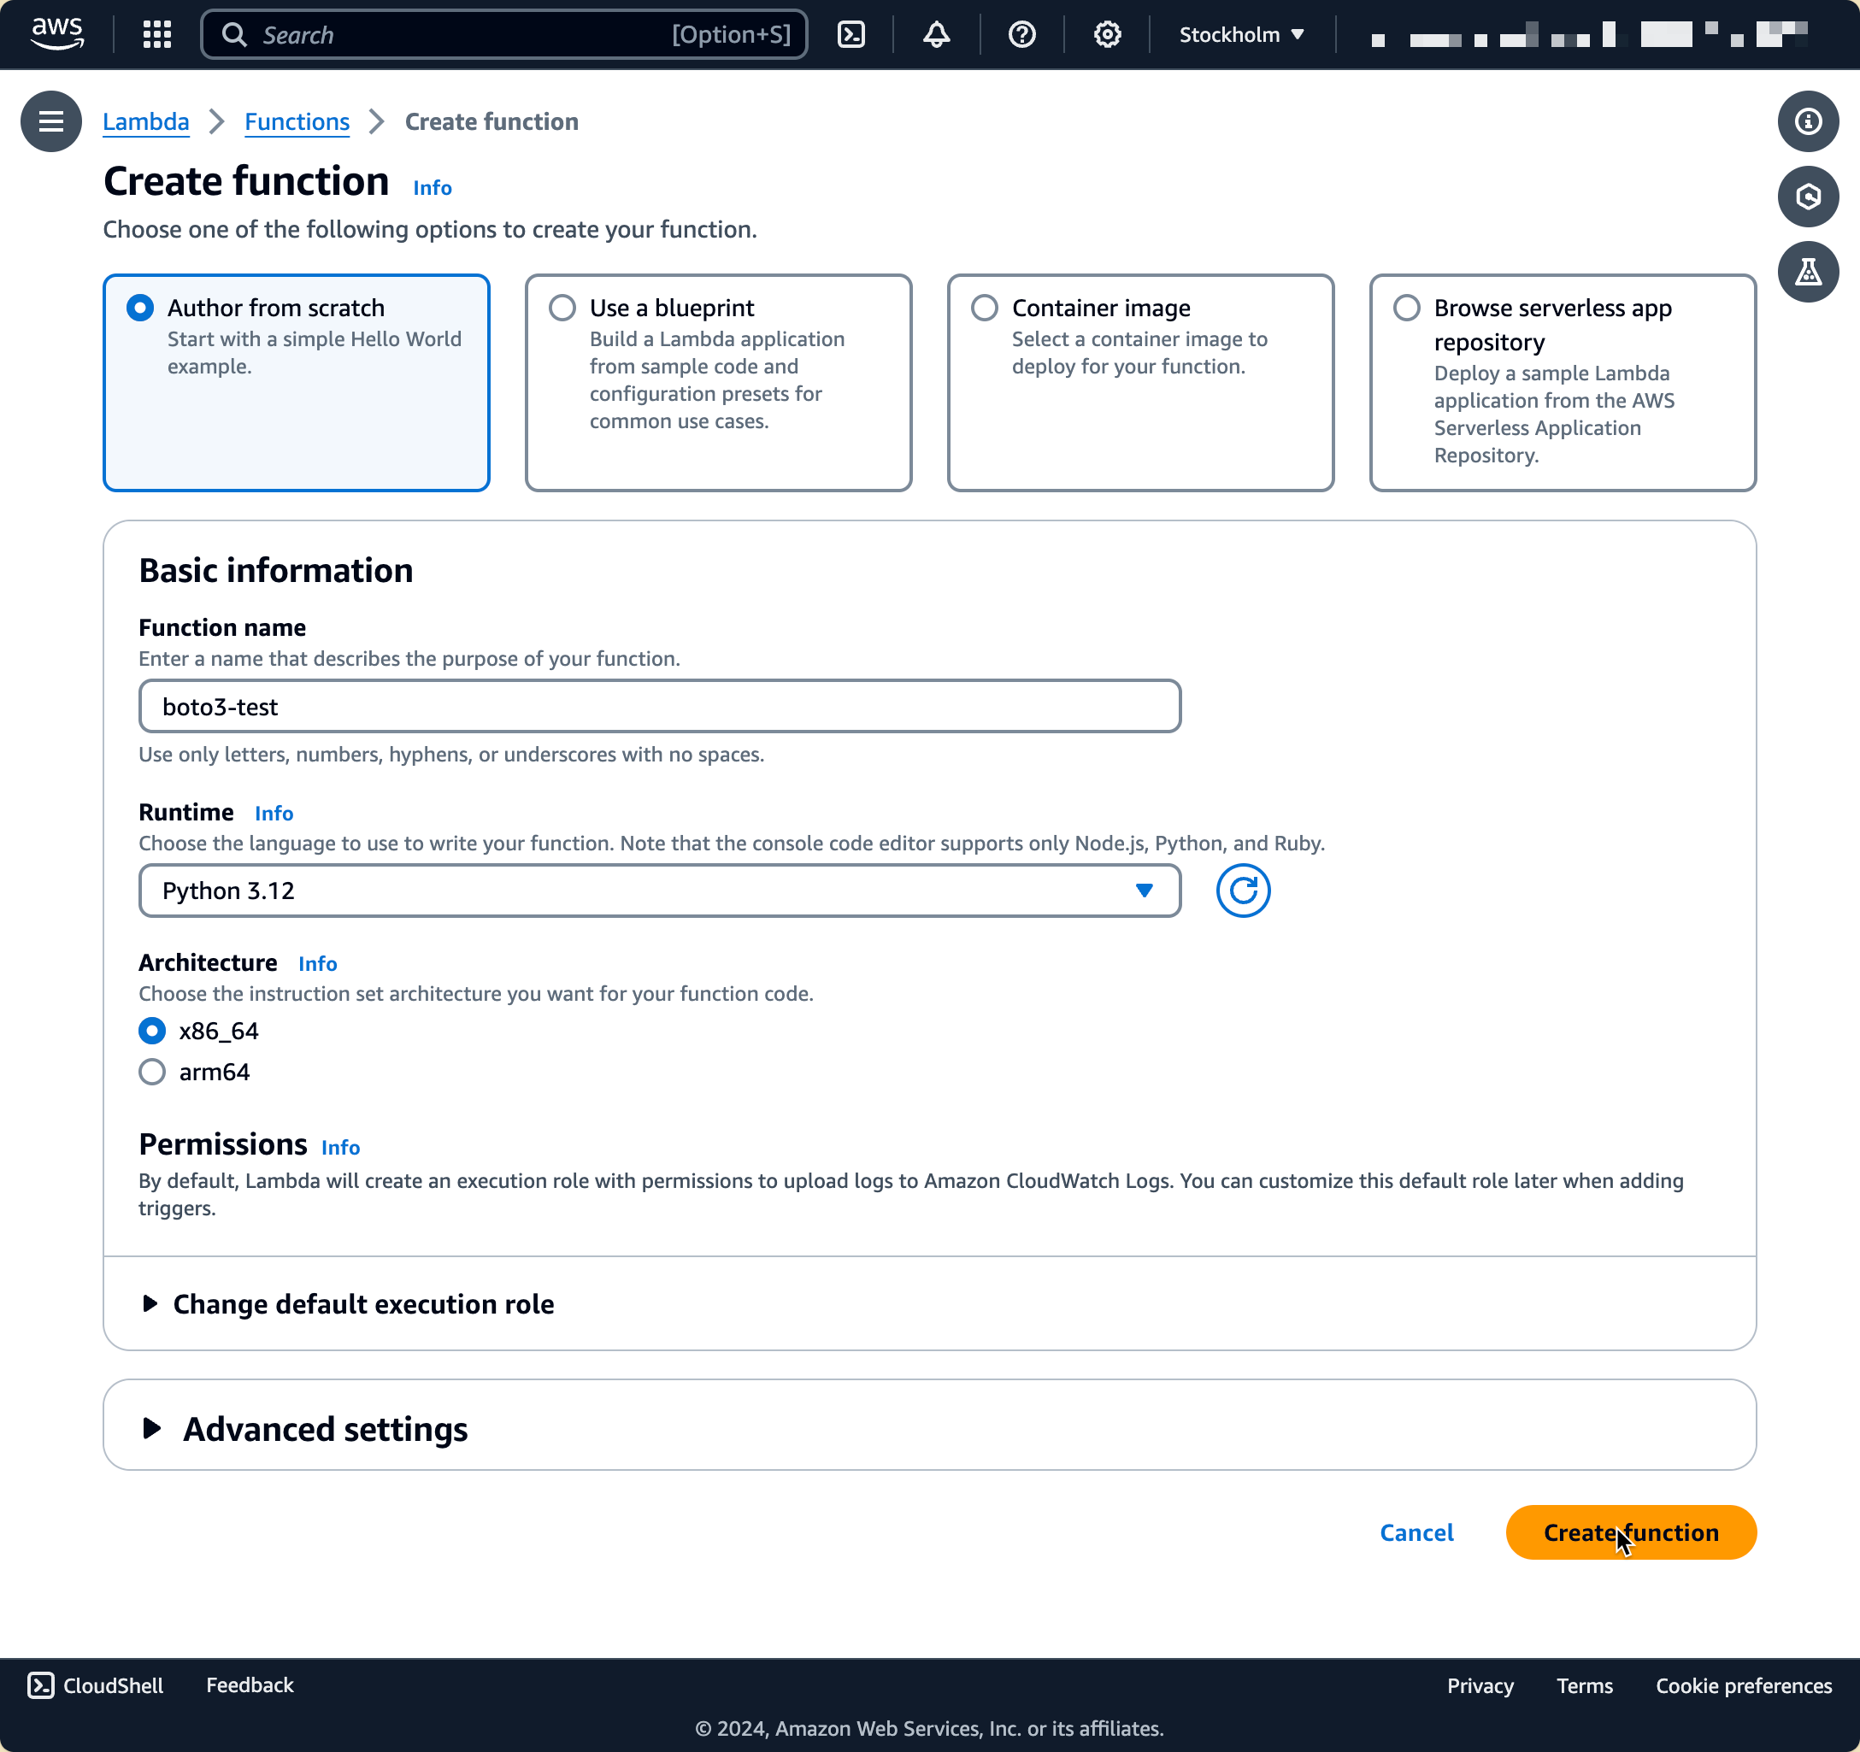Focus the top Search field
Viewport: 1860px width, 1752px height.
point(504,34)
